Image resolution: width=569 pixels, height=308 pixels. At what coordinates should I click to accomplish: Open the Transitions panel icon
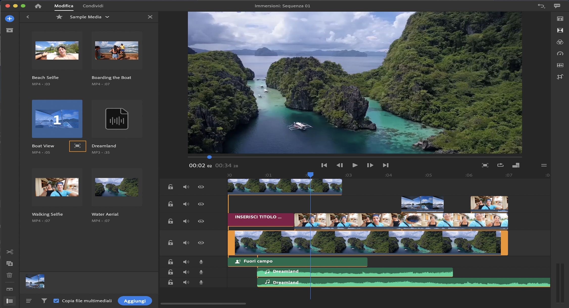tap(560, 30)
